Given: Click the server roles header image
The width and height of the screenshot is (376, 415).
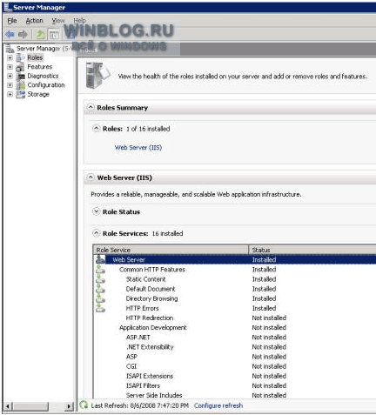Looking at the screenshot, I should 97,76.
